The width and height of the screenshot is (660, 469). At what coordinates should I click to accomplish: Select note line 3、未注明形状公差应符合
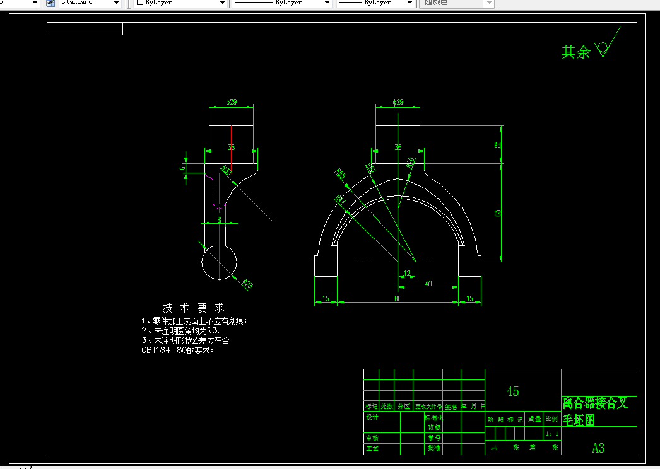pyautogui.click(x=186, y=340)
